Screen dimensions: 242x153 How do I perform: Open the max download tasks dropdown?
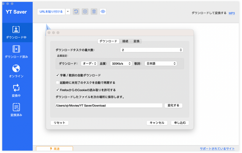152,50
